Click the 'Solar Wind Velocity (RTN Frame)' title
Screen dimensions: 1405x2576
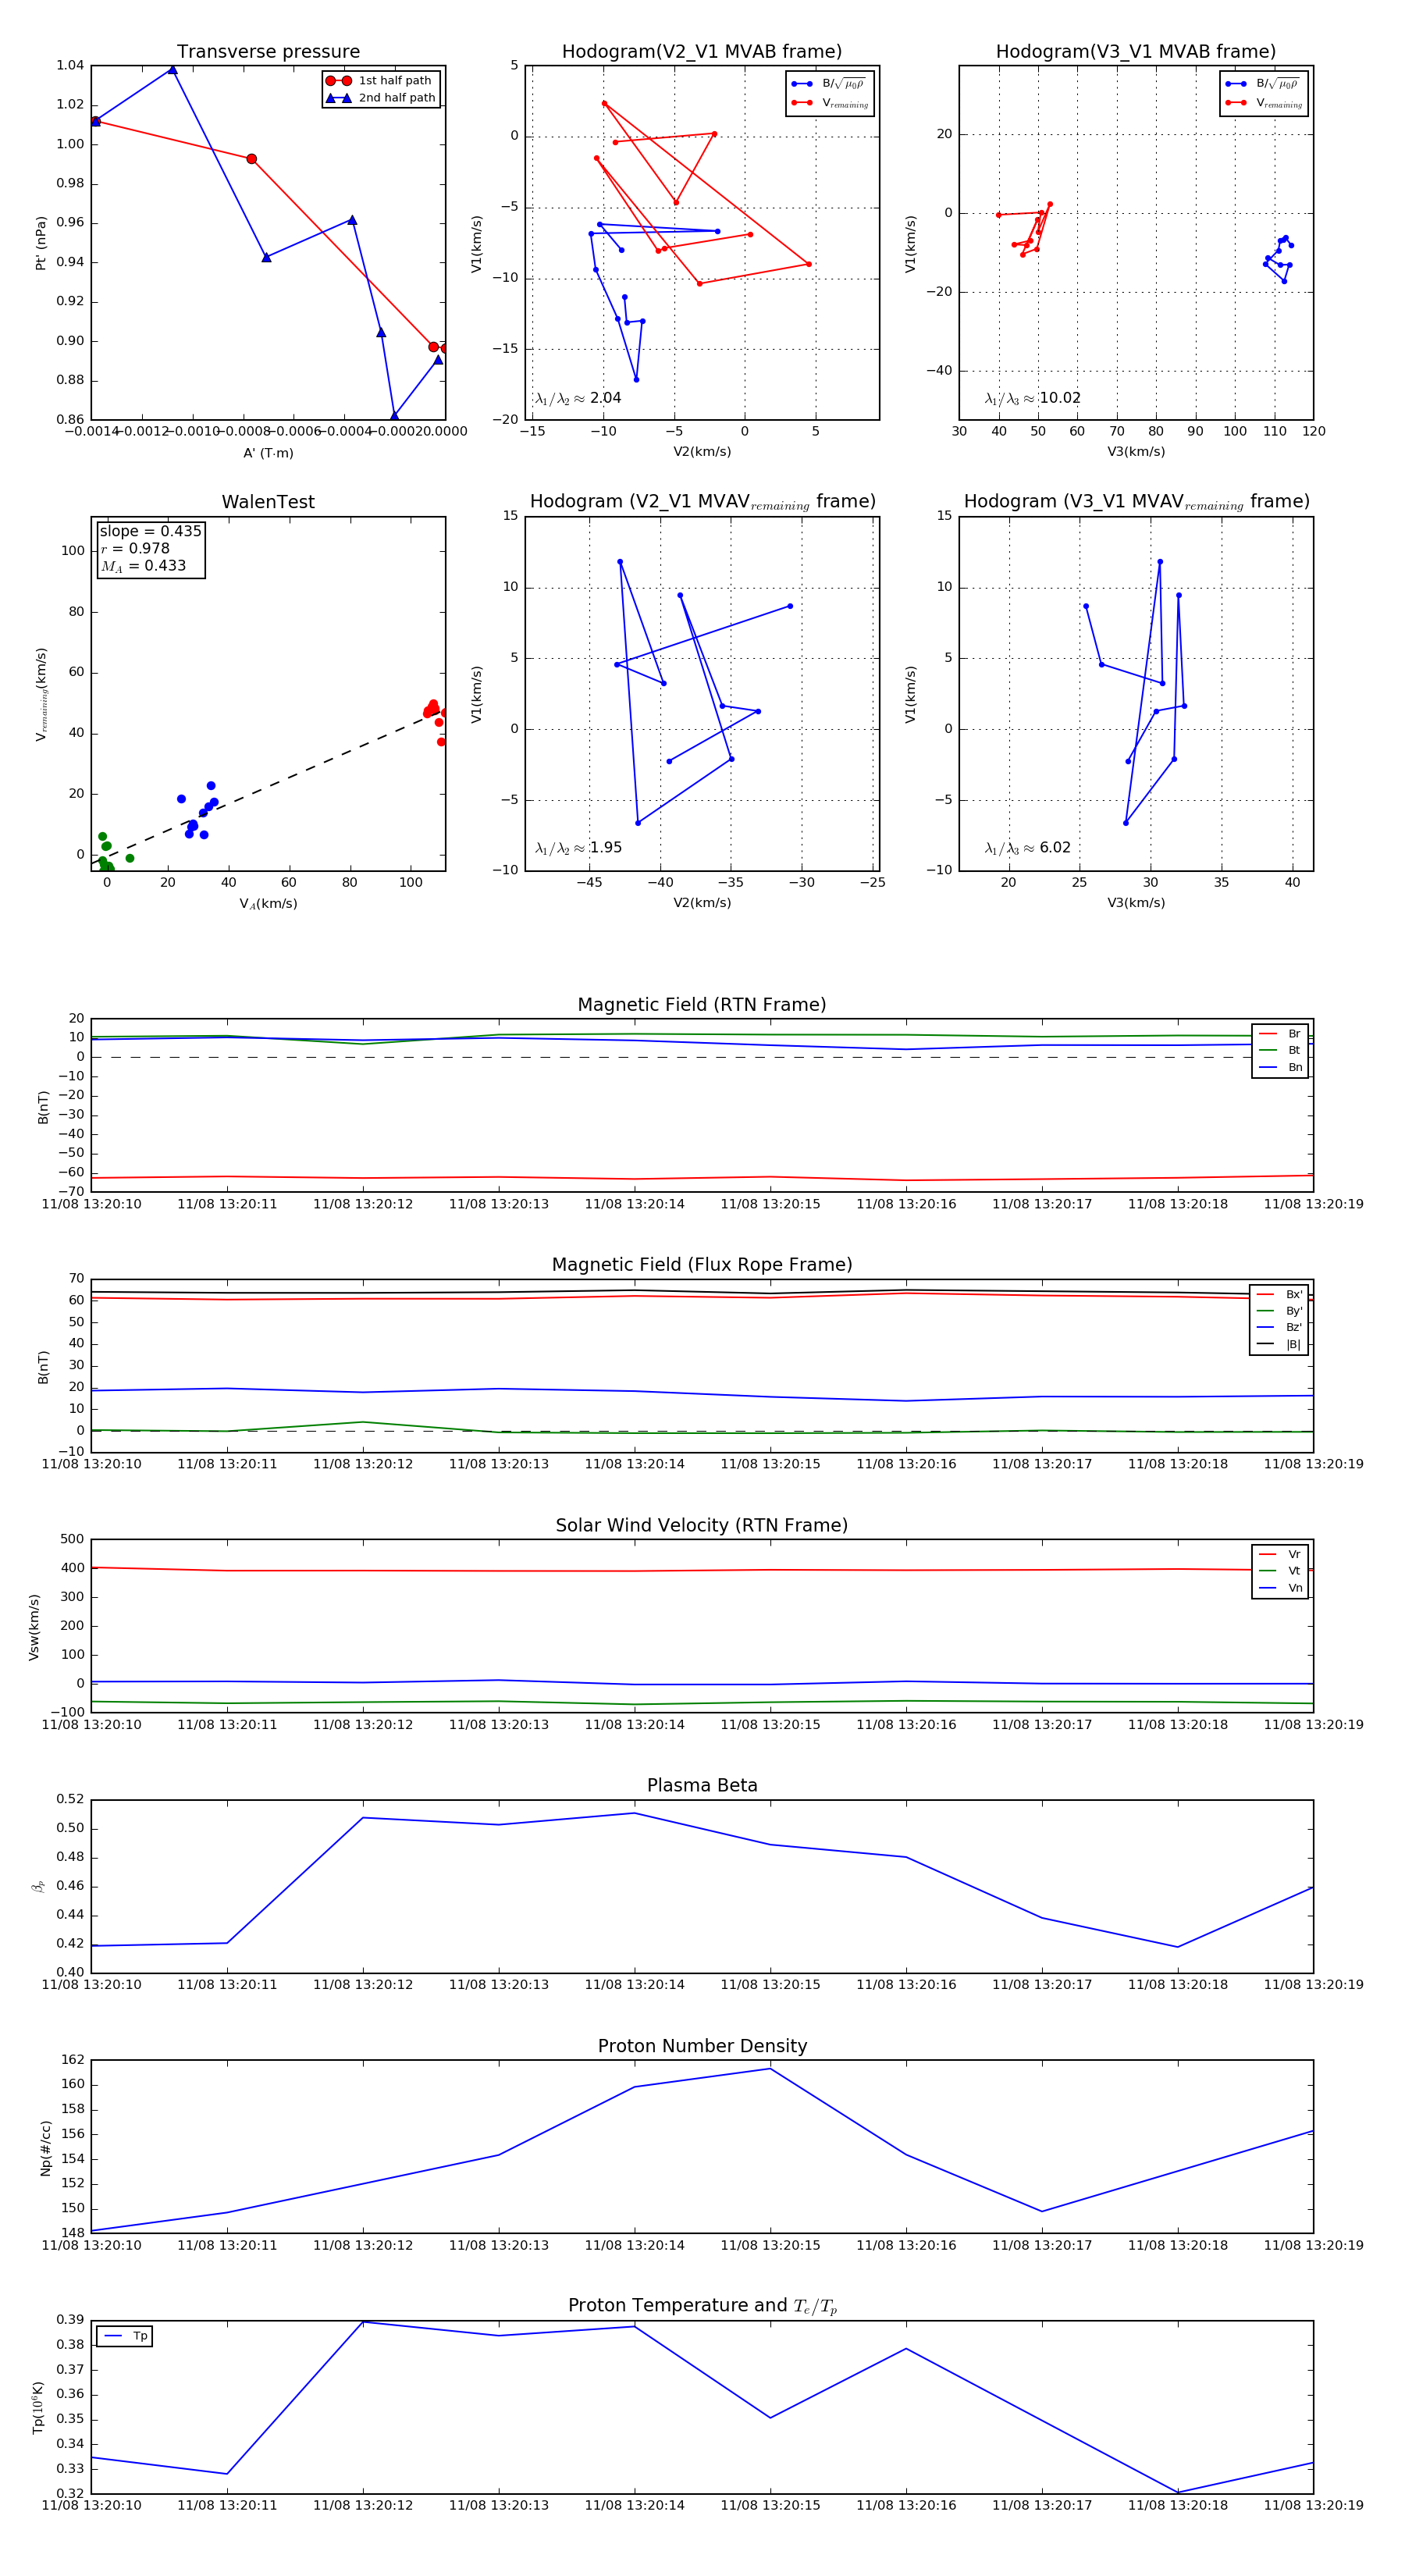coord(702,1525)
